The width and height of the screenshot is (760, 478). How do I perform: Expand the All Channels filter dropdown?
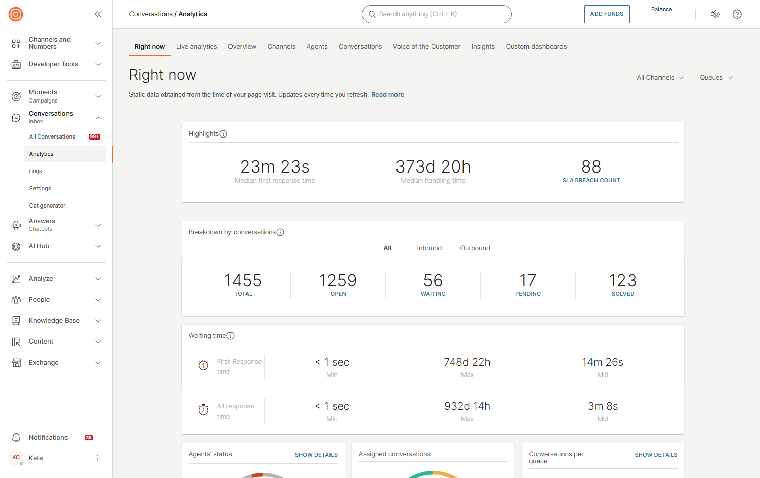(660, 78)
